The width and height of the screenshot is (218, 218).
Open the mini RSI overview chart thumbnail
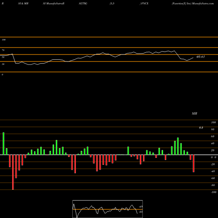[x=108, y=209]
